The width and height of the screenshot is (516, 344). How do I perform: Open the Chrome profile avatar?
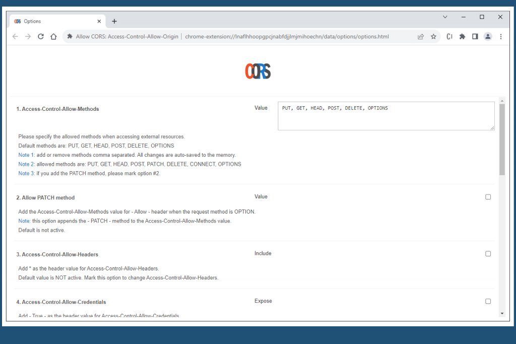coord(488,36)
